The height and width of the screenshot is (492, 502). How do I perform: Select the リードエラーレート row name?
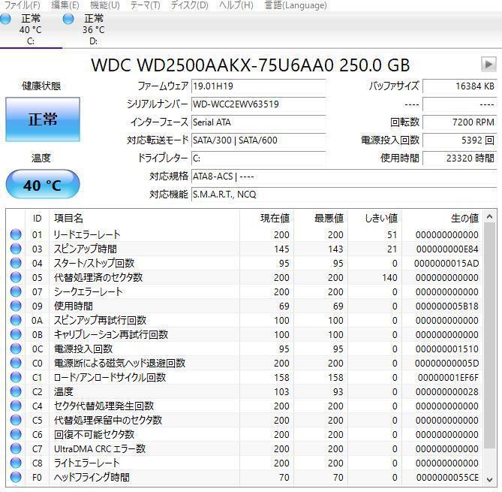87,234
